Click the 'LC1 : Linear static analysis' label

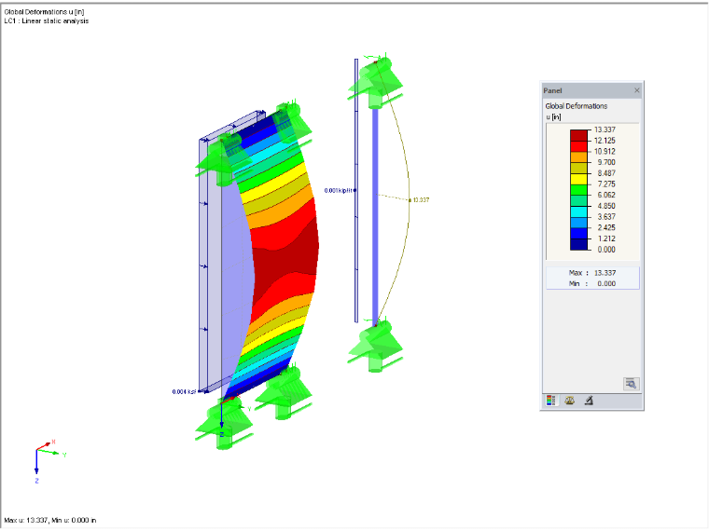47,21
